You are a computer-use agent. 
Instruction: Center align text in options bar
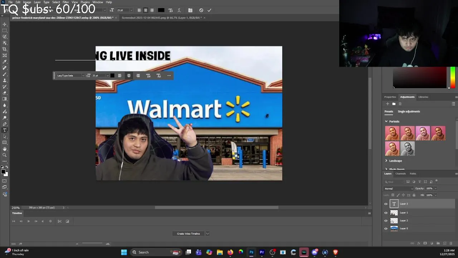145,10
